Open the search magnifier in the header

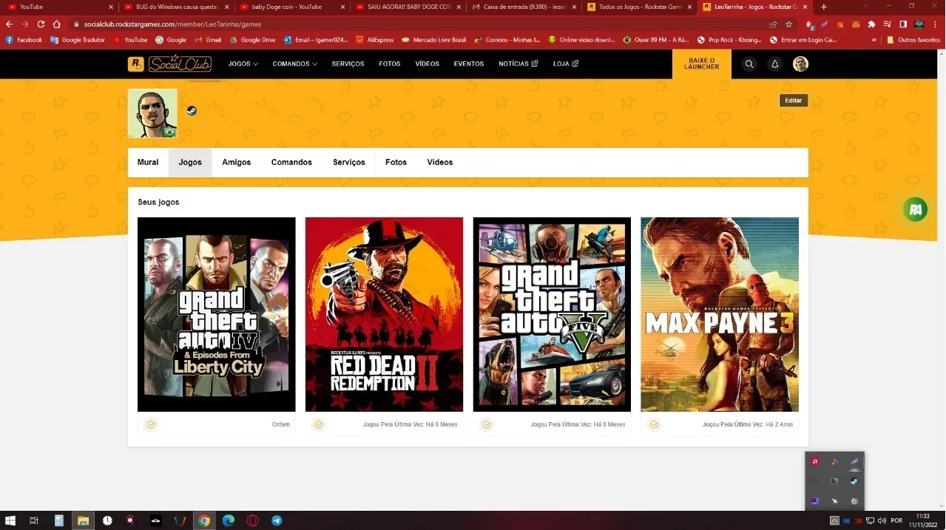tap(749, 64)
